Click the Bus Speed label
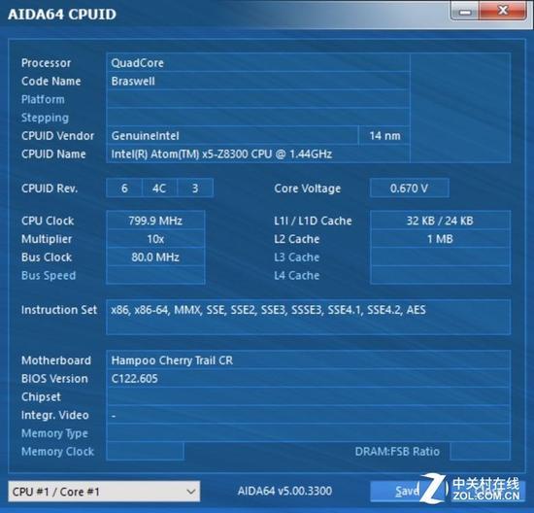This screenshot has height=513, width=534. 49,275
